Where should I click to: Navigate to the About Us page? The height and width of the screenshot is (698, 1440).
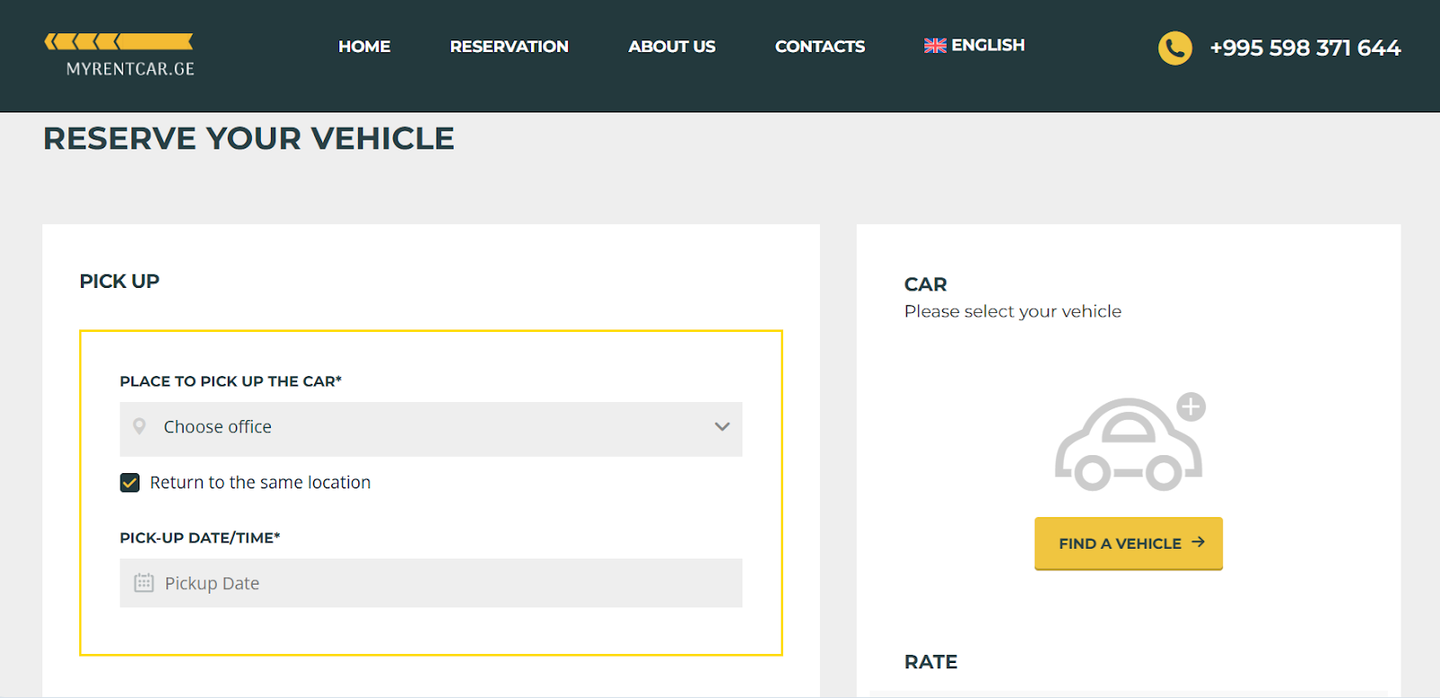click(x=671, y=47)
